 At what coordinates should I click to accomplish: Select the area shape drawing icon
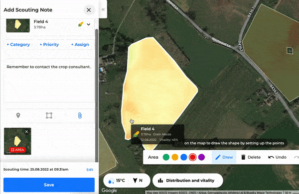(49, 115)
